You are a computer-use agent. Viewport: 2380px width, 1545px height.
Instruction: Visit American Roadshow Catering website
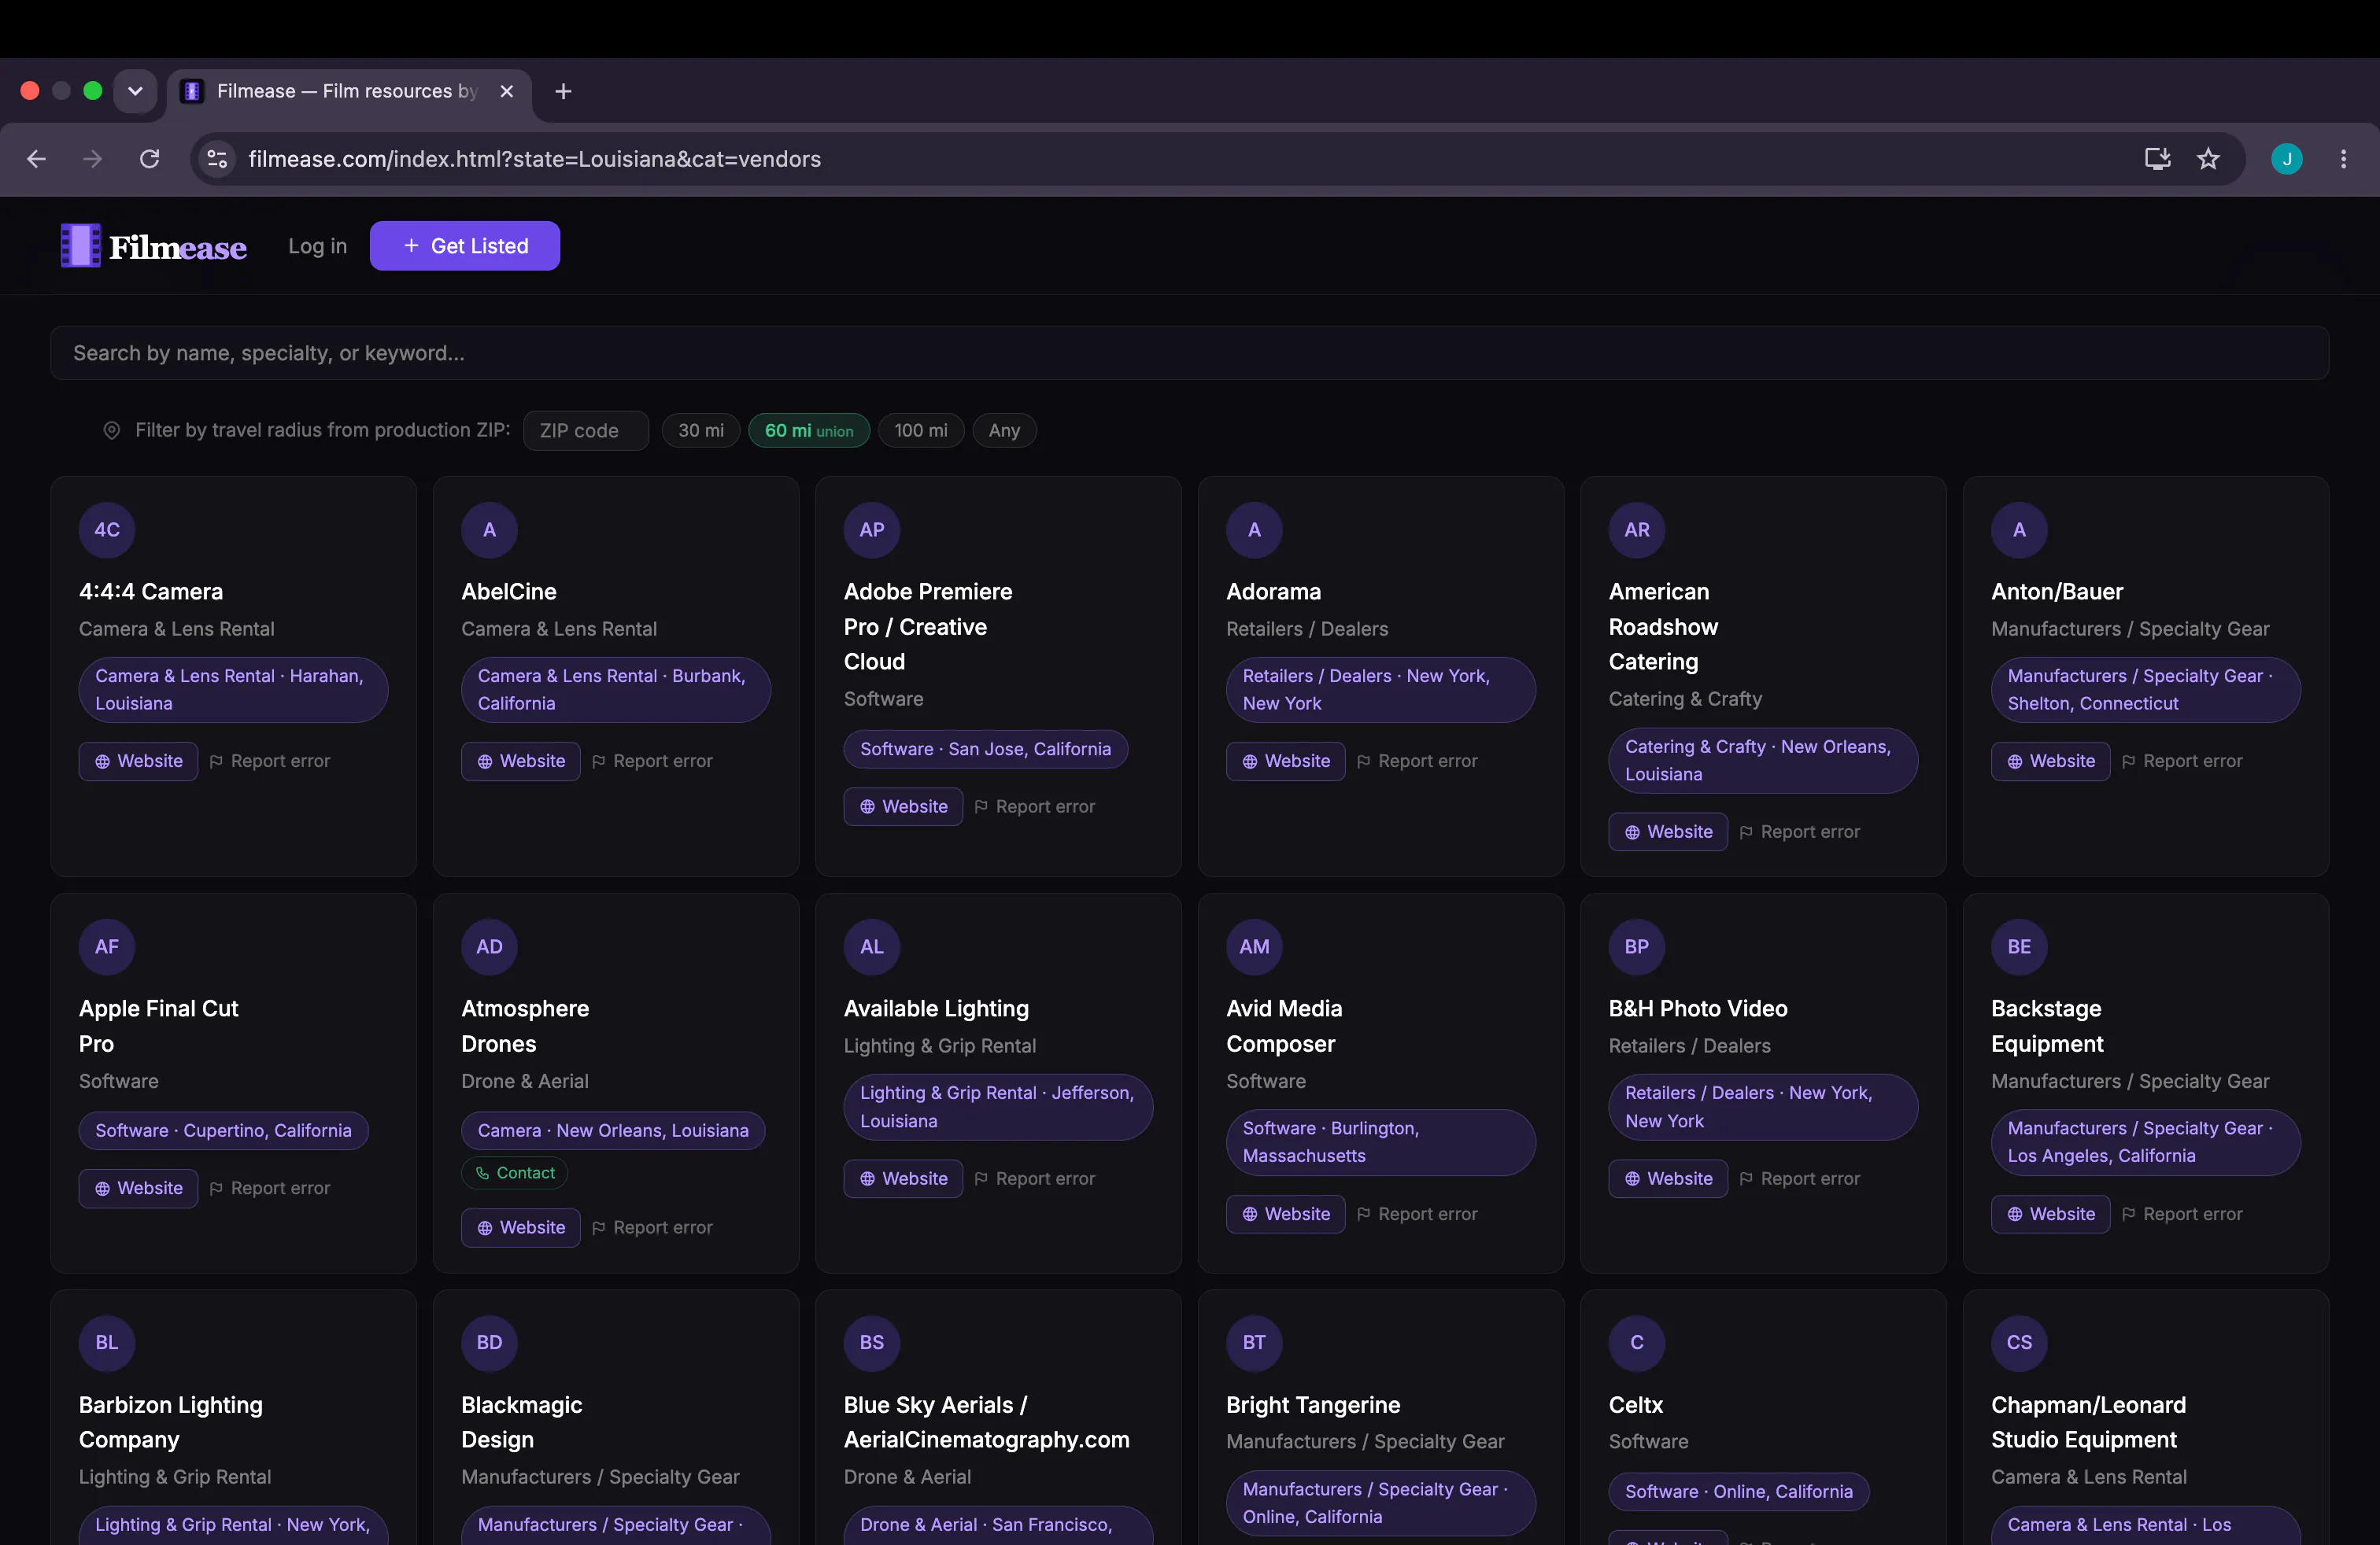[1669, 831]
